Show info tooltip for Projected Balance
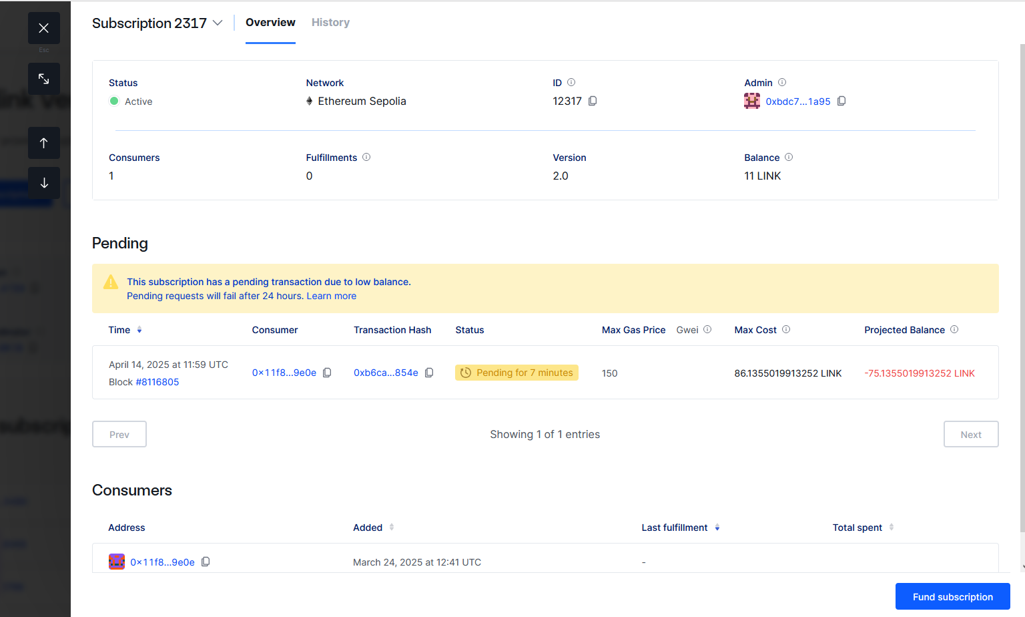Viewport: 1025px width, 617px height. tap(954, 329)
